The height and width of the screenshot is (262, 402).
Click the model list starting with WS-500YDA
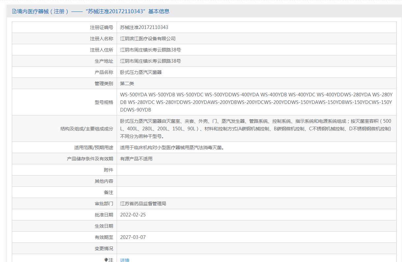coord(256,102)
